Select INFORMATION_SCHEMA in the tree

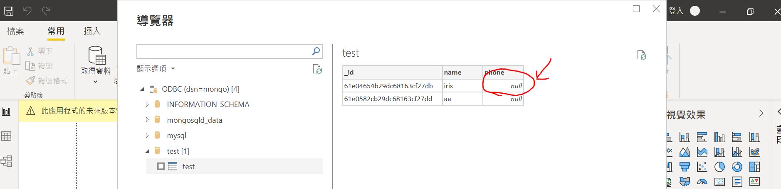[208, 104]
